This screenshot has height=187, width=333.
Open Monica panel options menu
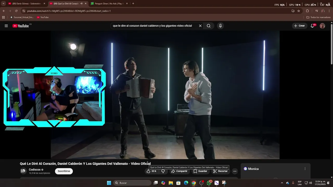point(305,169)
